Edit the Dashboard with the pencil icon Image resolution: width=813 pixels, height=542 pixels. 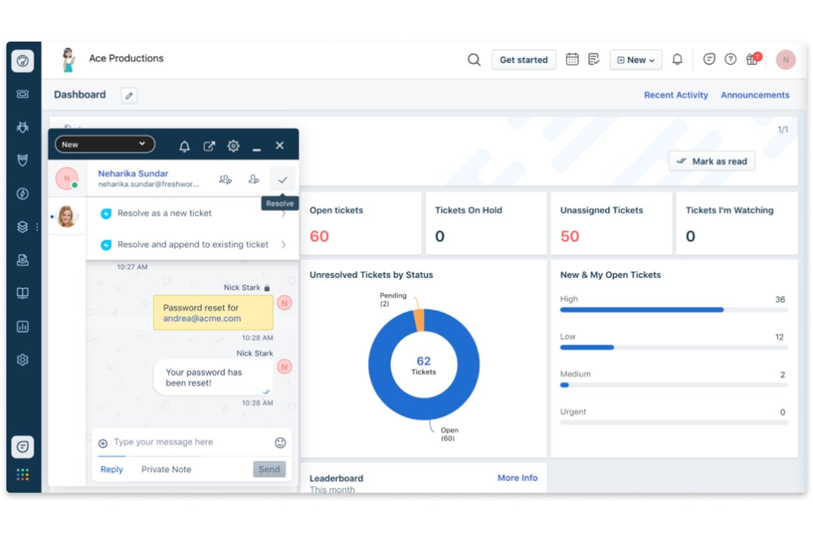[129, 95]
